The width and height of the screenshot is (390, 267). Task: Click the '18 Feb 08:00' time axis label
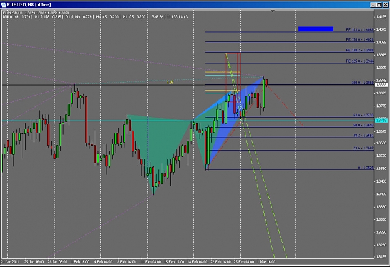point(197,261)
